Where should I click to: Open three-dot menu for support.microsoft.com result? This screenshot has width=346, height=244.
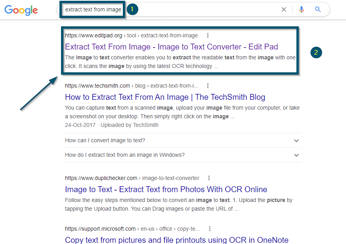pyautogui.click(x=209, y=229)
